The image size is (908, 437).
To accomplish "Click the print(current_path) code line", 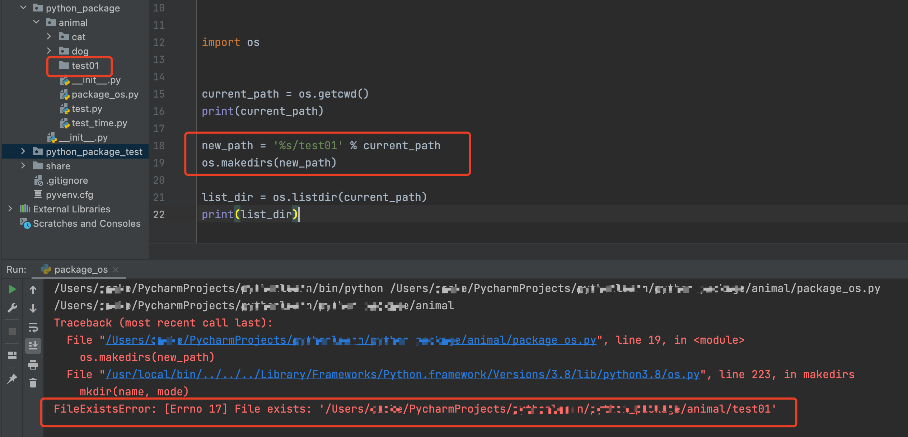I will click(x=263, y=111).
